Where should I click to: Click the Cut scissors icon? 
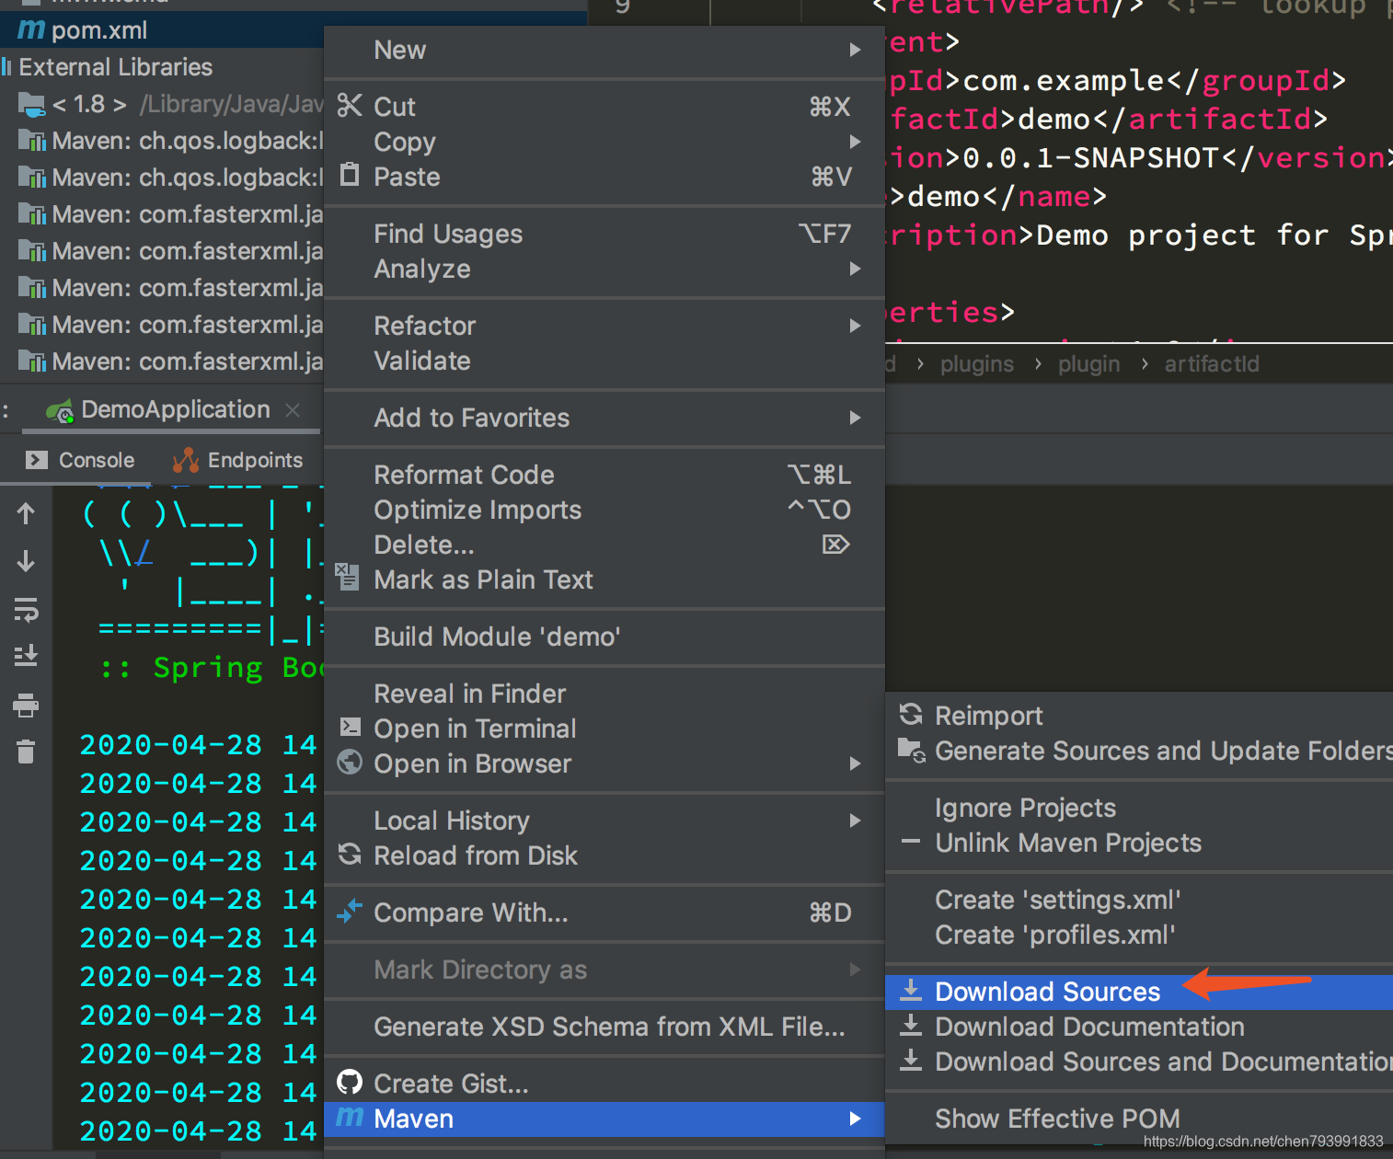click(x=350, y=106)
